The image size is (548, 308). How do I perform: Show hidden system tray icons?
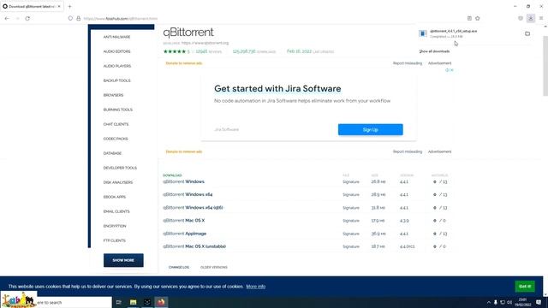[x=489, y=302]
